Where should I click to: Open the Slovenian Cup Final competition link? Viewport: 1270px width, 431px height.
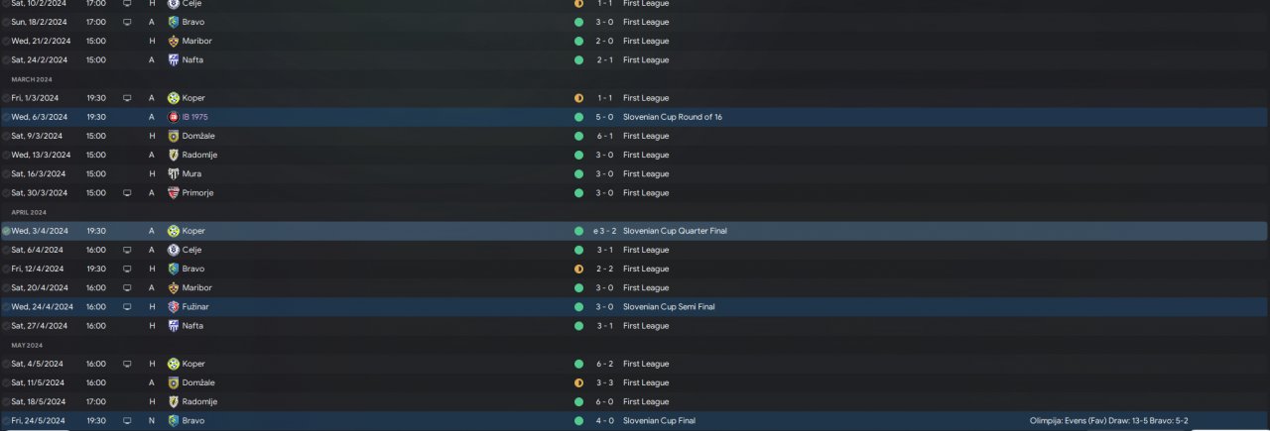pyautogui.click(x=659, y=420)
